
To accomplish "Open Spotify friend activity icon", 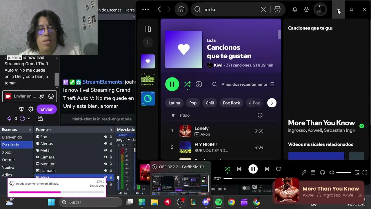I will pyautogui.click(x=306, y=9).
